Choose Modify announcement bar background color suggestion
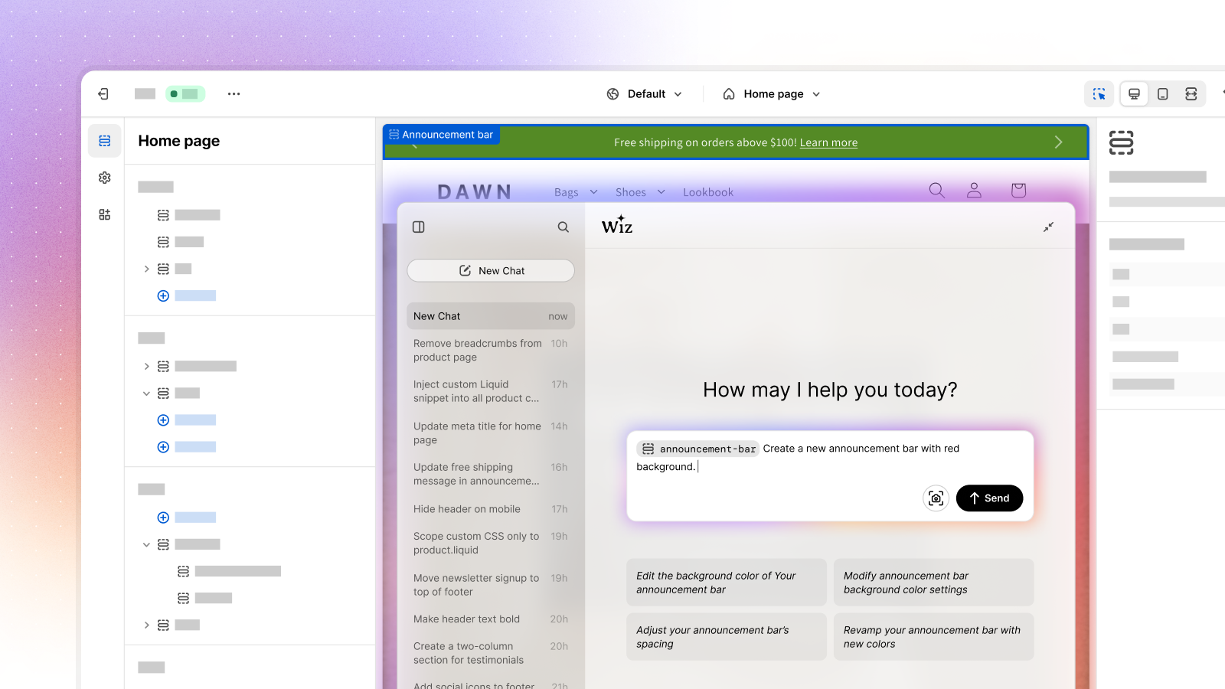Image resolution: width=1225 pixels, height=689 pixels. [x=933, y=583]
